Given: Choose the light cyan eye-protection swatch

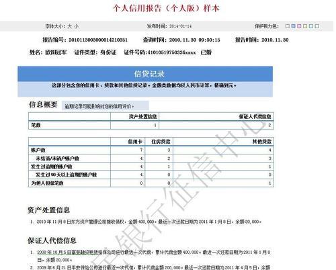Looking at the screenshot, I should [311, 26].
